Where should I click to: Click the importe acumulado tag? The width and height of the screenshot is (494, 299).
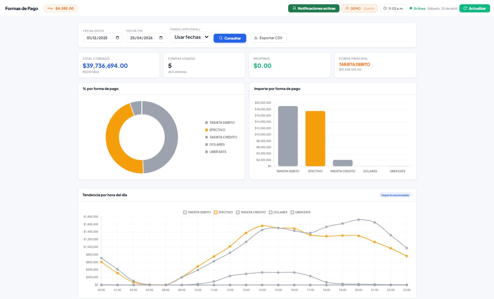(395, 195)
